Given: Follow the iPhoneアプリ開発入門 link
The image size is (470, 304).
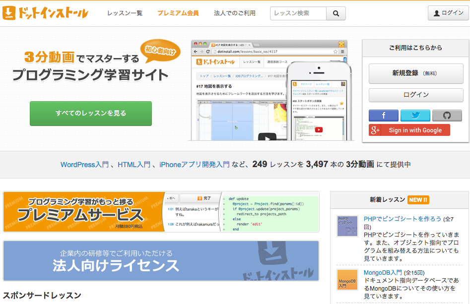Looking at the screenshot, I should tap(194, 165).
